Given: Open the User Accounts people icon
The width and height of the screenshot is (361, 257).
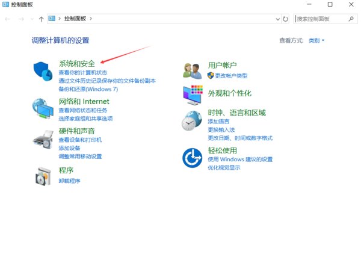Looking at the screenshot, I should coord(193,71).
